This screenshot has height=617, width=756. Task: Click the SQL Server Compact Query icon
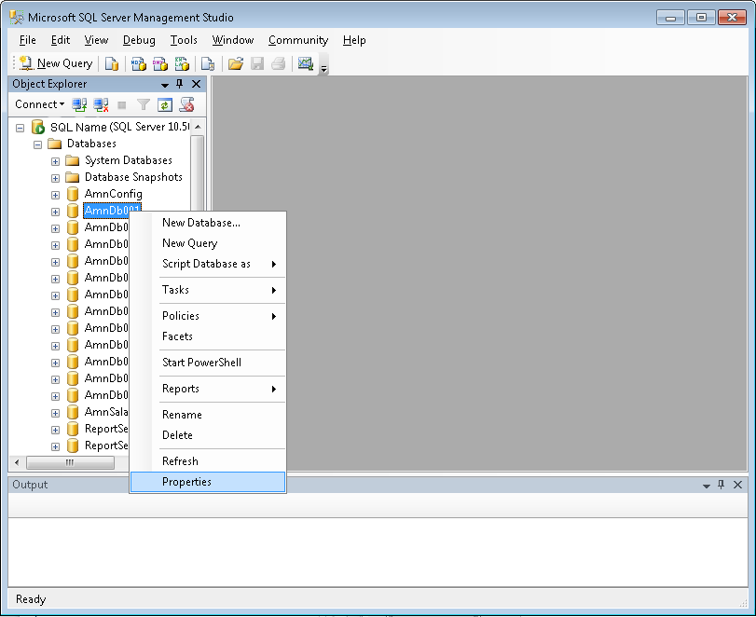[208, 63]
